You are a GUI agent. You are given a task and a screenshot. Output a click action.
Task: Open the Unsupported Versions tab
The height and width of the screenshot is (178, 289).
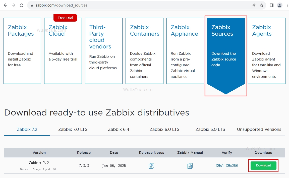[259, 129]
